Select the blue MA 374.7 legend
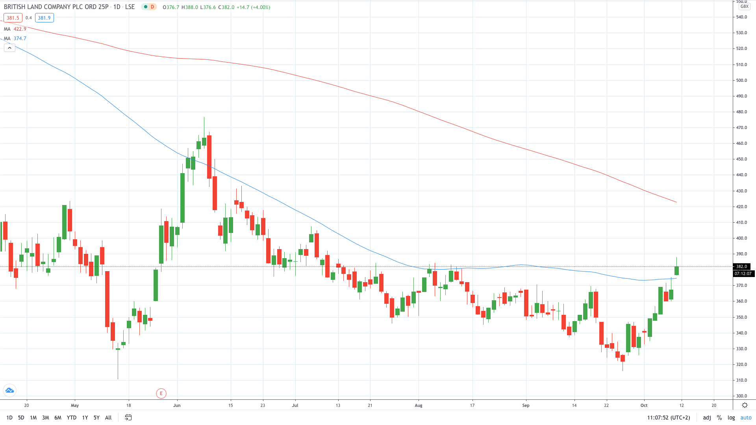This screenshot has width=756, height=425. pyautogui.click(x=15, y=39)
